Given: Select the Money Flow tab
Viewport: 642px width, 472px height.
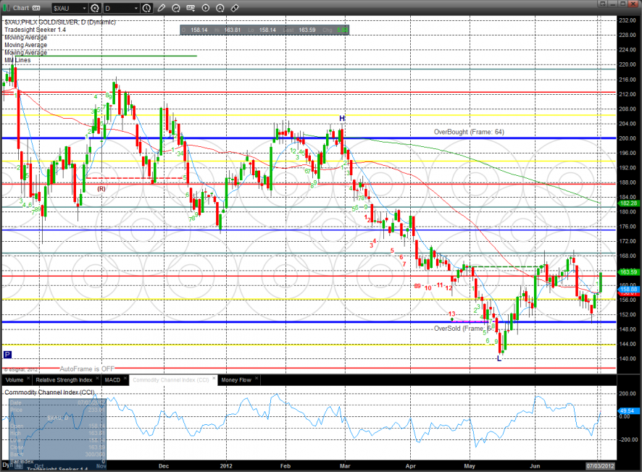Looking at the screenshot, I should coord(238,379).
